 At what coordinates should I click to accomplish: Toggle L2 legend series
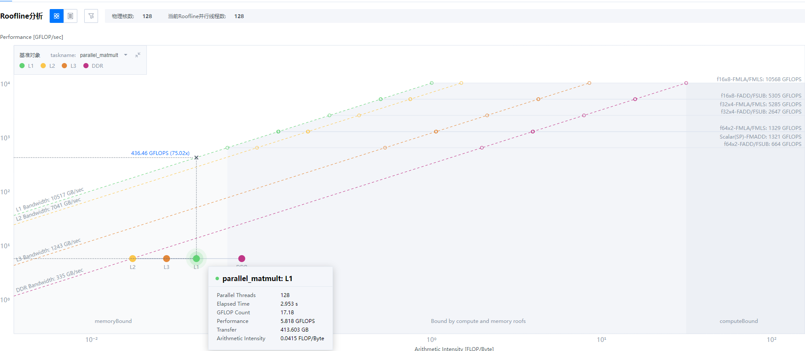coord(48,66)
